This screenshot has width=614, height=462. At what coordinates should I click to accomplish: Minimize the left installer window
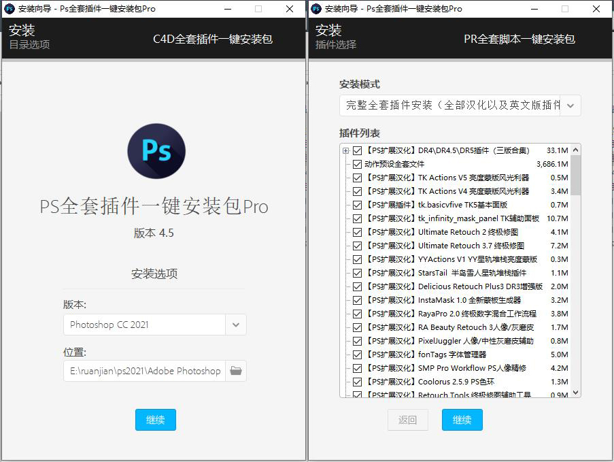coord(228,9)
